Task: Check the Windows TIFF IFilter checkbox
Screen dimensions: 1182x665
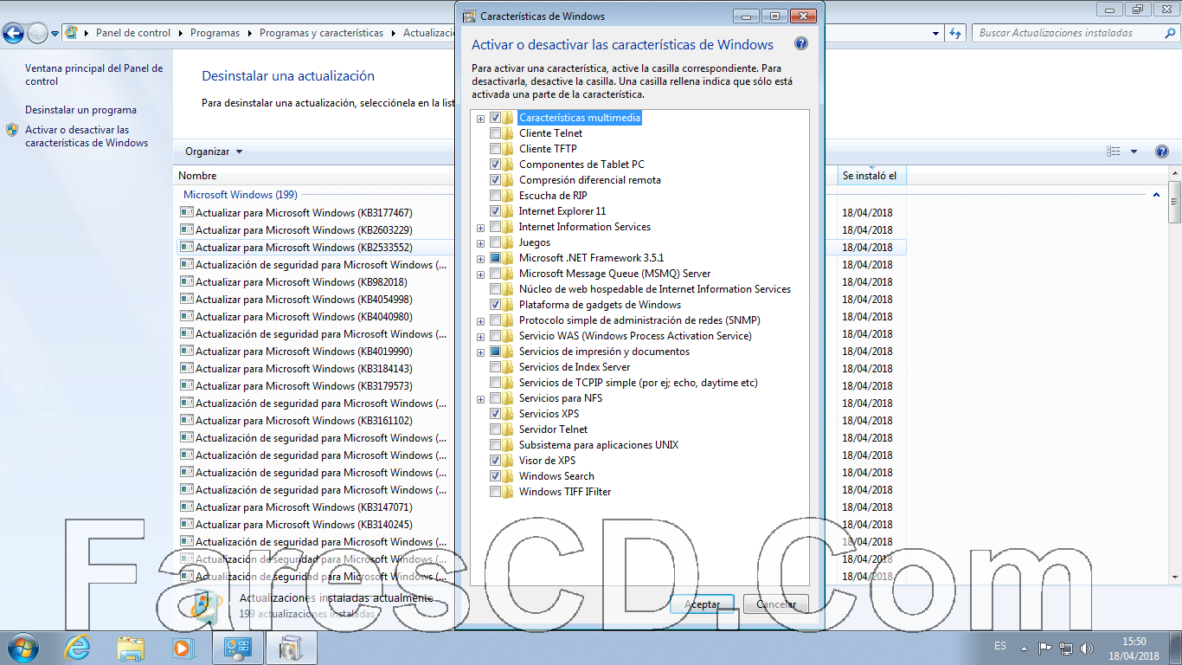Action: point(495,492)
